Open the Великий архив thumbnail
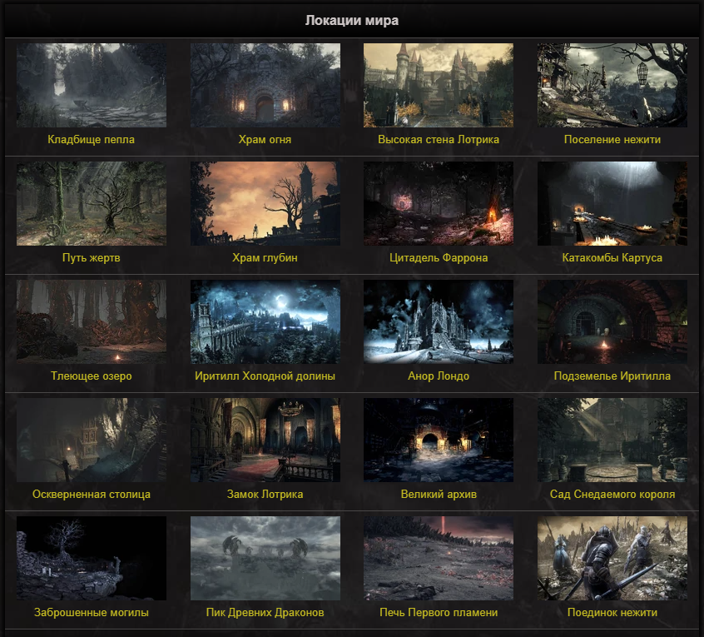Image resolution: width=704 pixels, height=637 pixels. (439, 440)
